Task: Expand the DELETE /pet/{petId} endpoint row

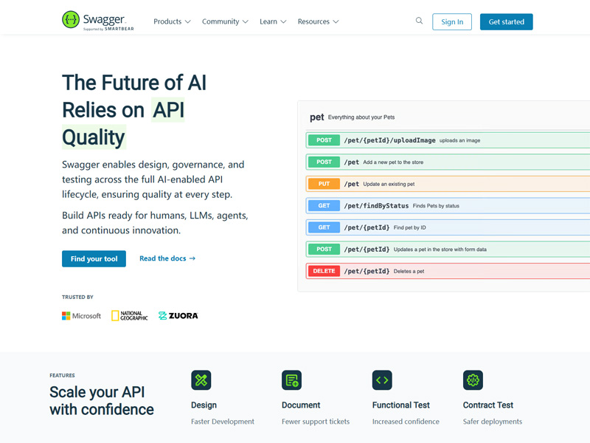Action: pyautogui.click(x=448, y=271)
